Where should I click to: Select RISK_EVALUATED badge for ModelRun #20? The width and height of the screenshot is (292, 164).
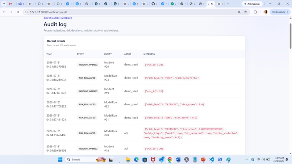[87, 133]
